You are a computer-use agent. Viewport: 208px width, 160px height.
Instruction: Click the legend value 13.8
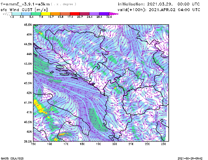[x=61, y=17]
